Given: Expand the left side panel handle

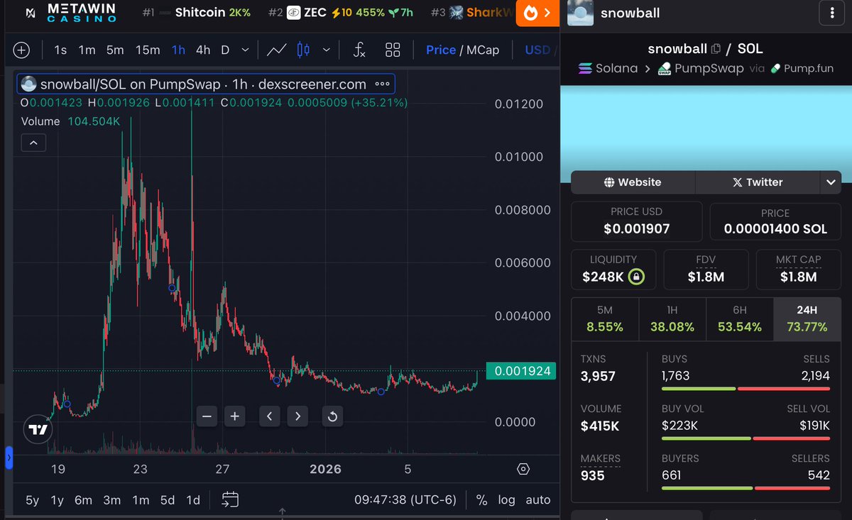Looking at the screenshot, I should click(x=9, y=458).
